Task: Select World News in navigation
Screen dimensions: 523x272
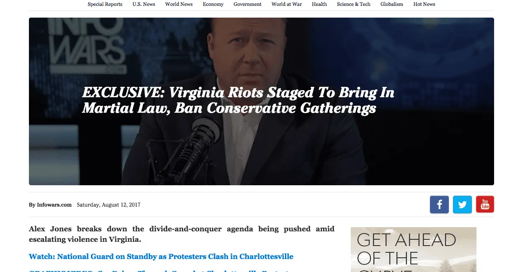Action: (x=179, y=4)
